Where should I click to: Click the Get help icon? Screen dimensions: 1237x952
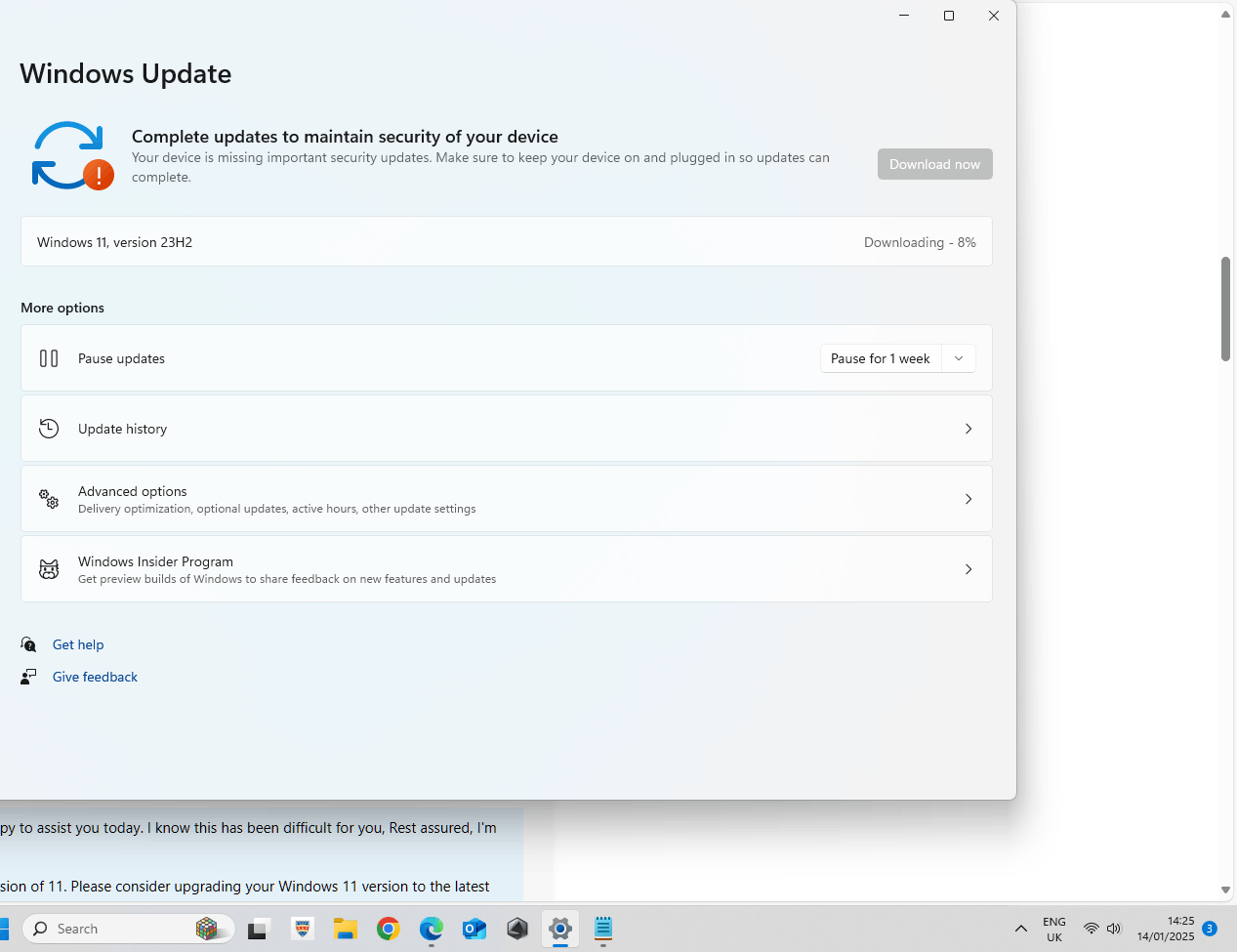[28, 644]
